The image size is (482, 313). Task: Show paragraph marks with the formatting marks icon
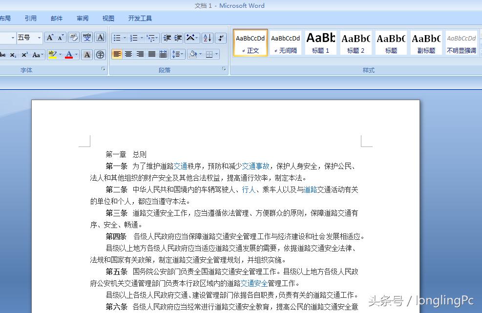(221, 38)
